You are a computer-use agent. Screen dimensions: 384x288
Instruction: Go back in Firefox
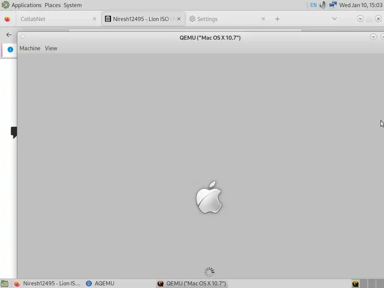tap(9, 35)
